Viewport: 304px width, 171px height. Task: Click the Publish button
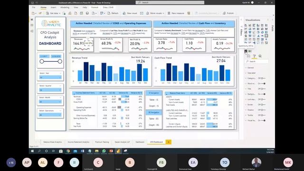point(228,13)
